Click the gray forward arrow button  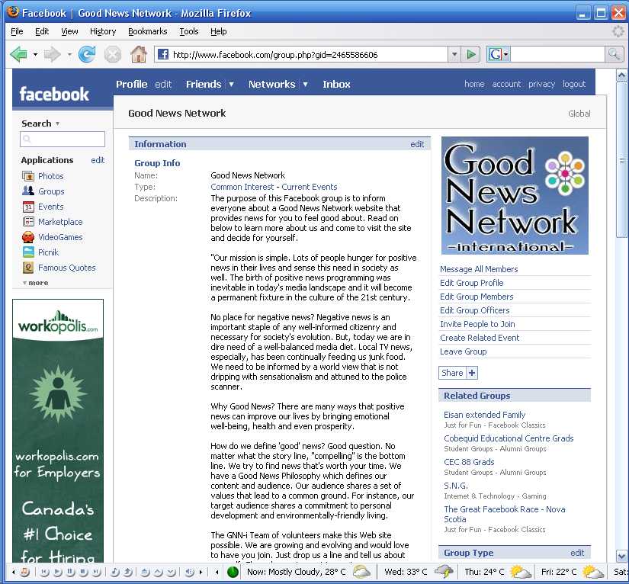[x=52, y=54]
